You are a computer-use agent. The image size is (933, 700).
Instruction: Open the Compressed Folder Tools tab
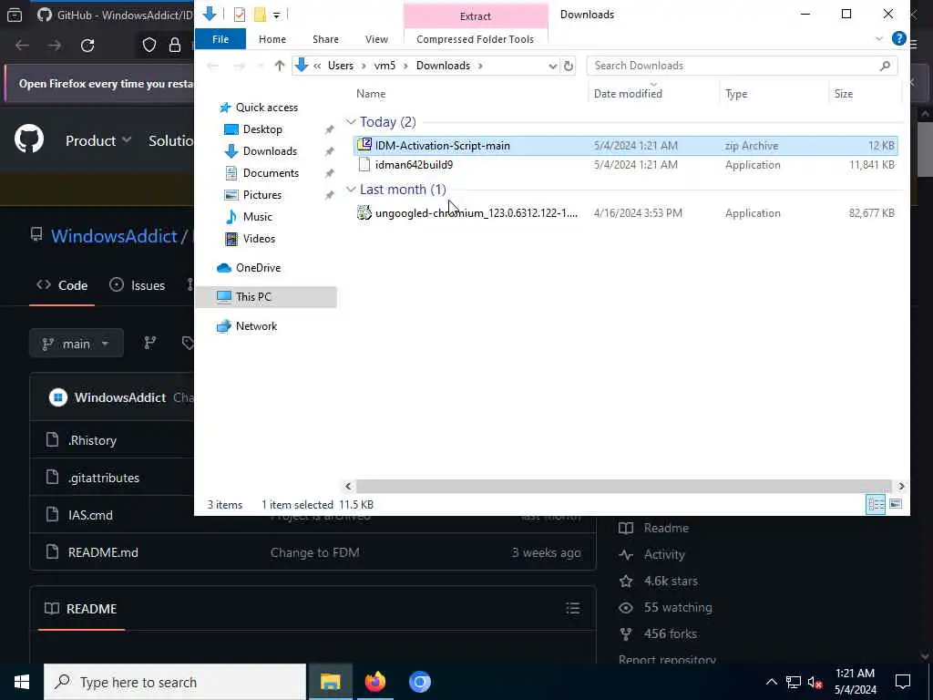(475, 38)
